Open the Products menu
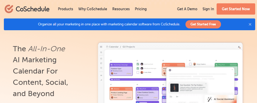257x103 pixels. click(65, 9)
